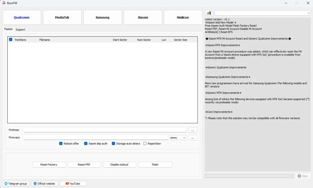The width and height of the screenshot is (313, 188).
Task: Click the device refresh icon beside the port dropdown
Action: click(209, 13)
